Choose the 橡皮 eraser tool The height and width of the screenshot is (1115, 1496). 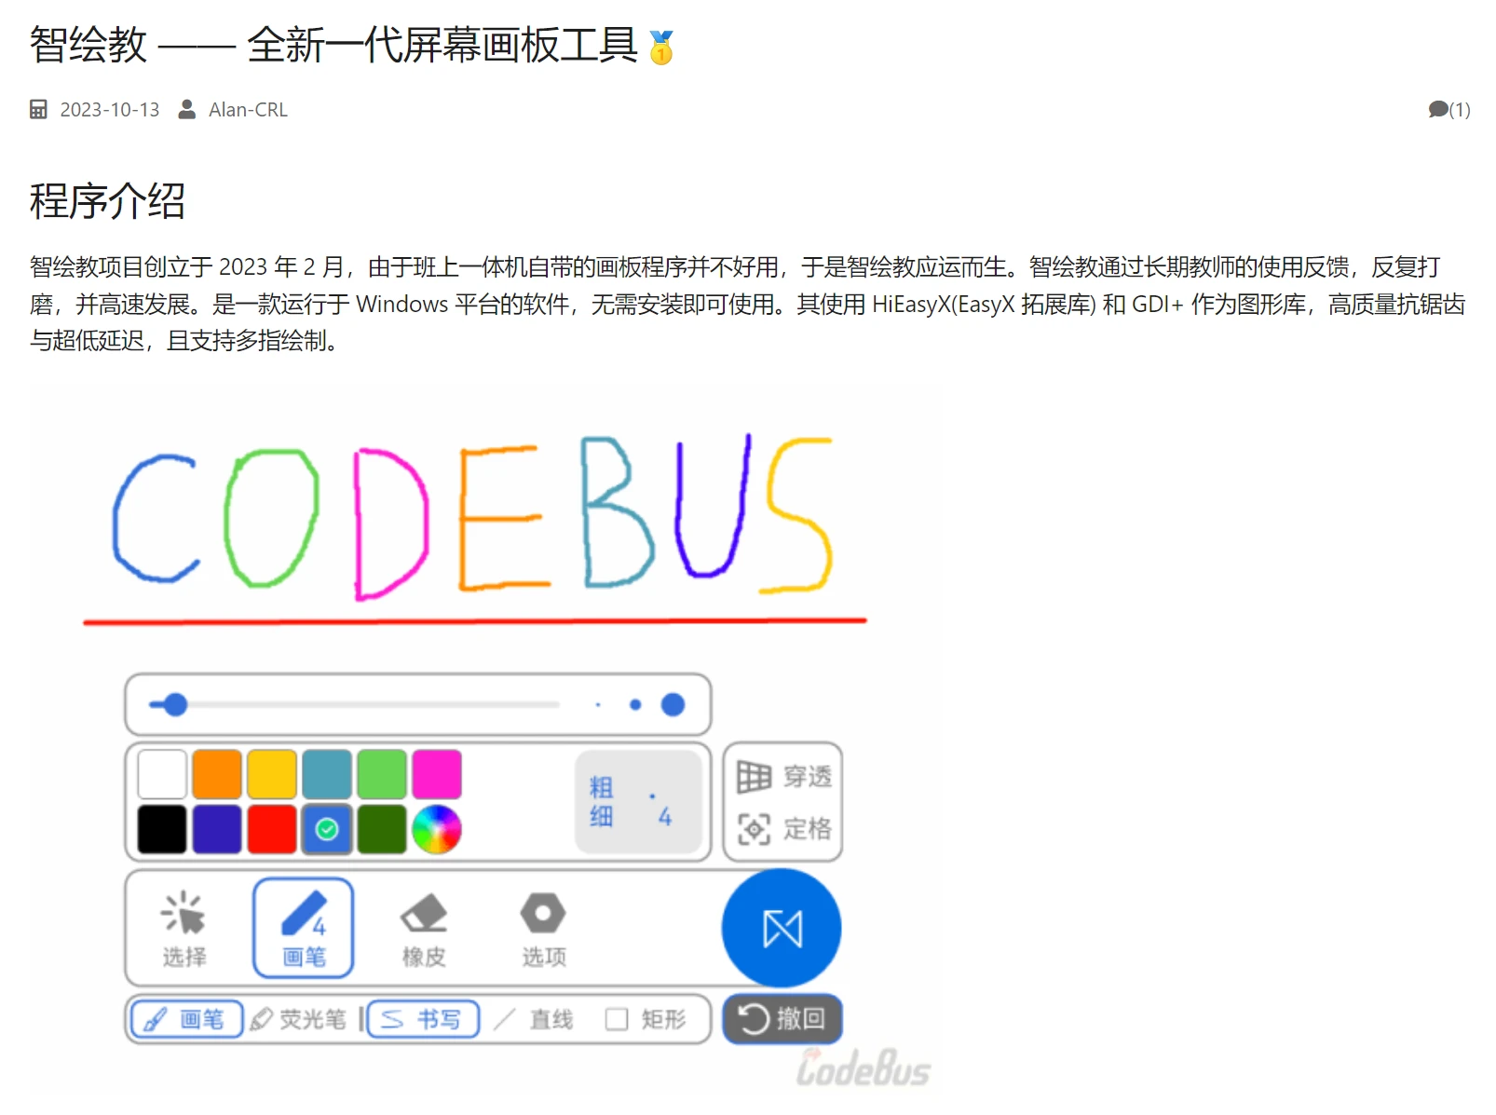click(424, 928)
